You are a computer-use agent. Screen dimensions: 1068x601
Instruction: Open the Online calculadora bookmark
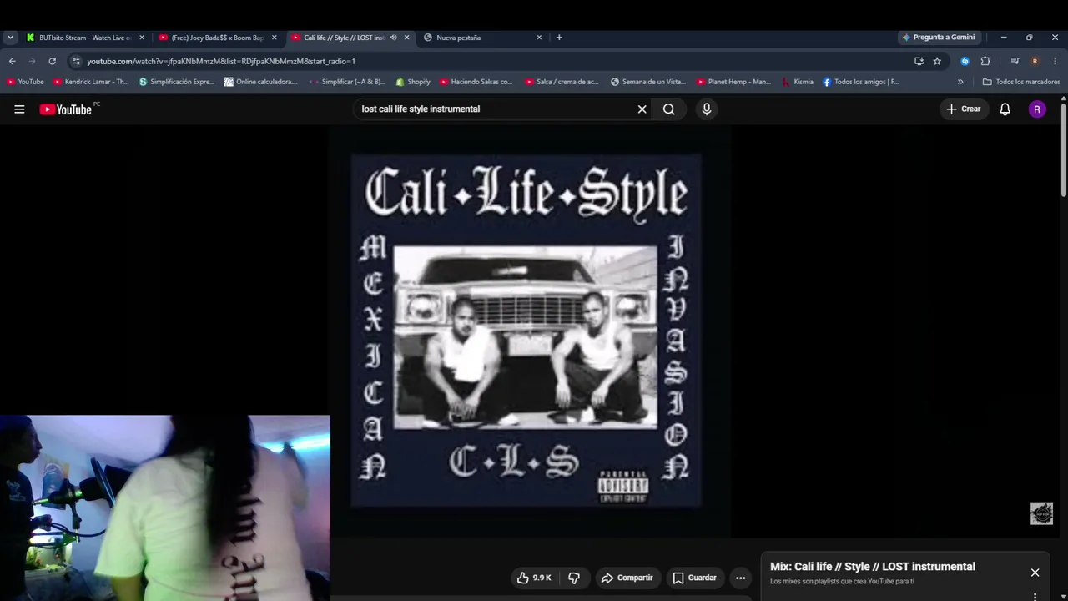[x=261, y=82]
